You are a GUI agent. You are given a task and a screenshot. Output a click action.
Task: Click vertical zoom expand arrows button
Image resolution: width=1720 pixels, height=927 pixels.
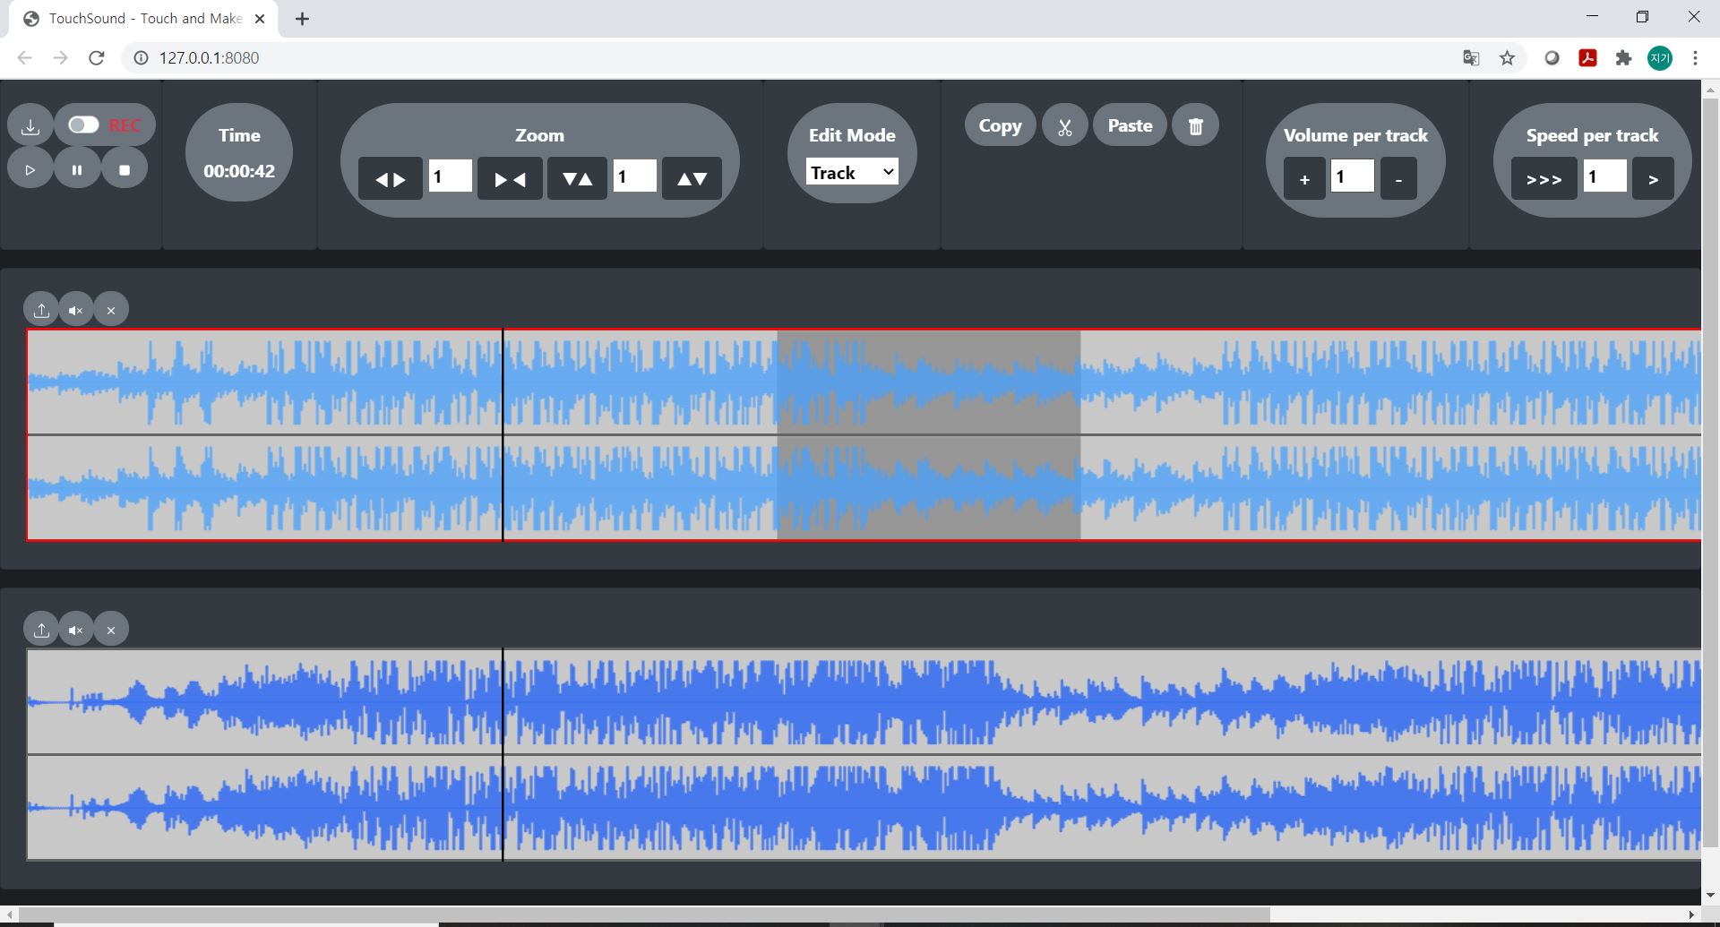(x=692, y=178)
